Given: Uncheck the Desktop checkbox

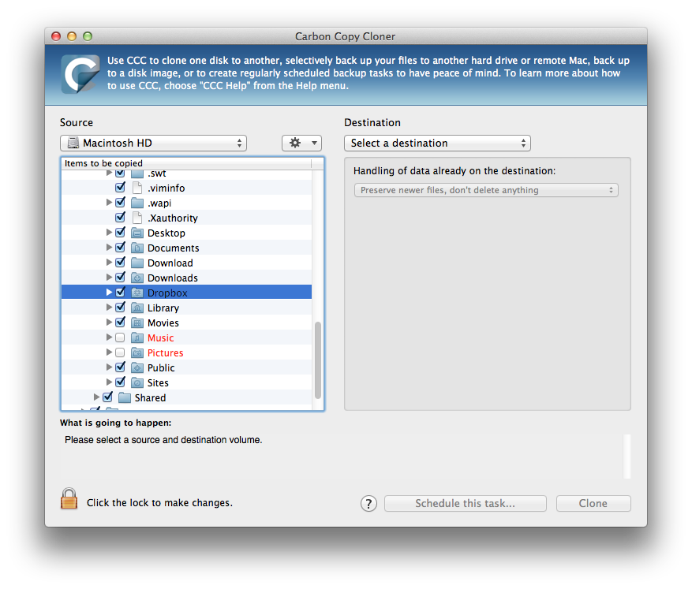Looking at the screenshot, I should coord(120,233).
